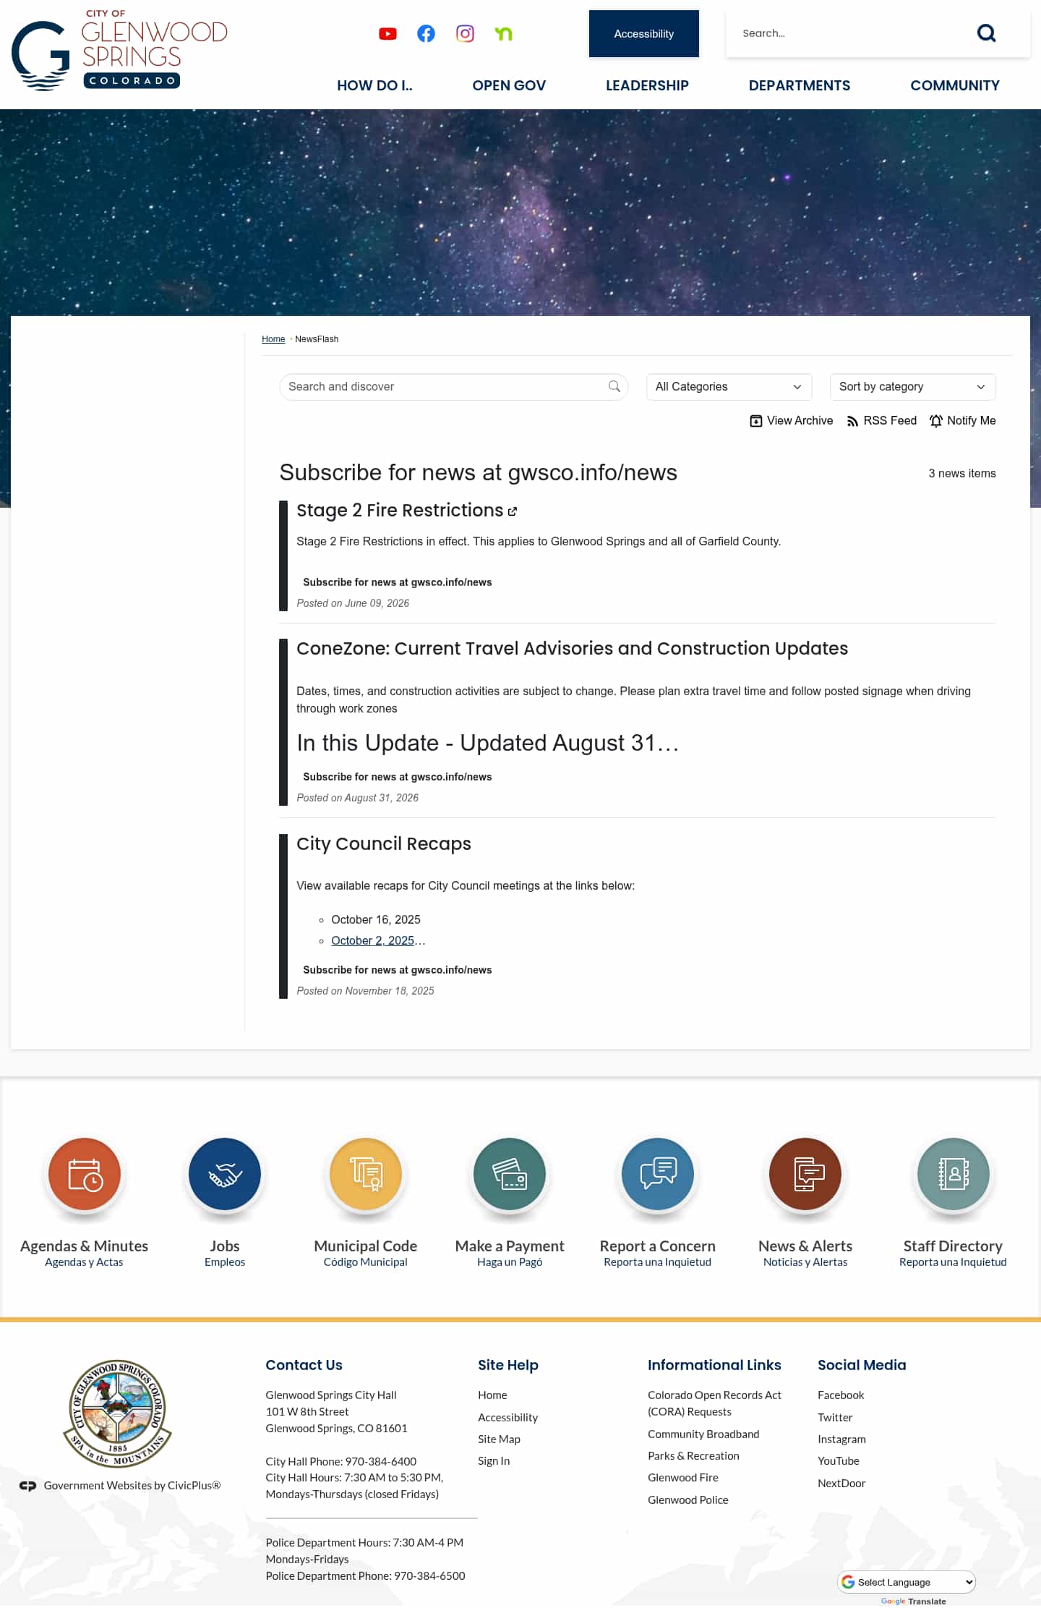Open the Make a Payment card icon
Image resolution: width=1041 pixels, height=1608 pixels.
(510, 1173)
